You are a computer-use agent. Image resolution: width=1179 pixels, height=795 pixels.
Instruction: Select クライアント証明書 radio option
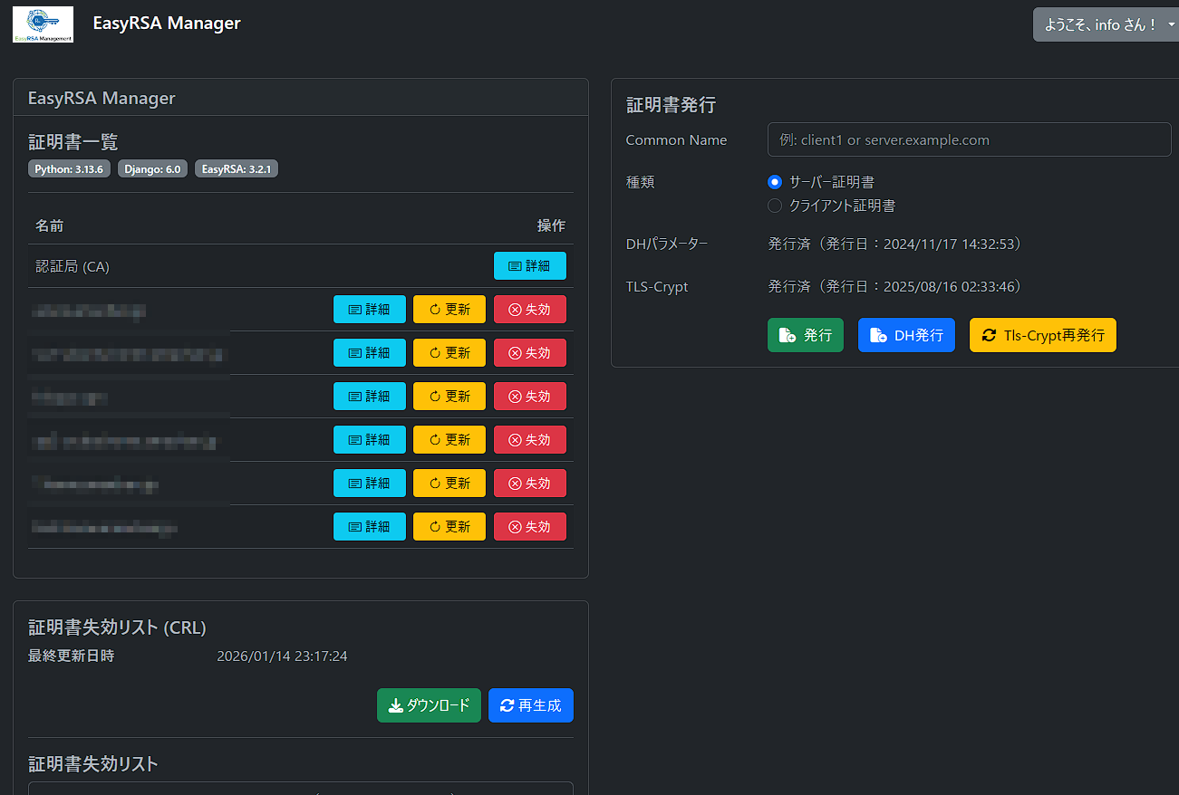coord(775,206)
